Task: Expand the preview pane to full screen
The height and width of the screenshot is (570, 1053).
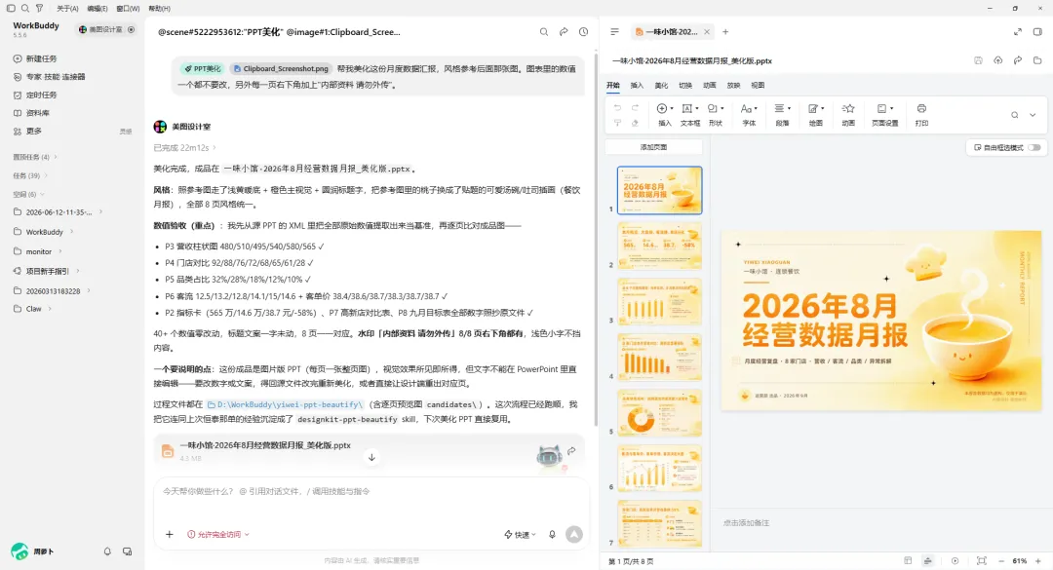Action: pos(1017,31)
